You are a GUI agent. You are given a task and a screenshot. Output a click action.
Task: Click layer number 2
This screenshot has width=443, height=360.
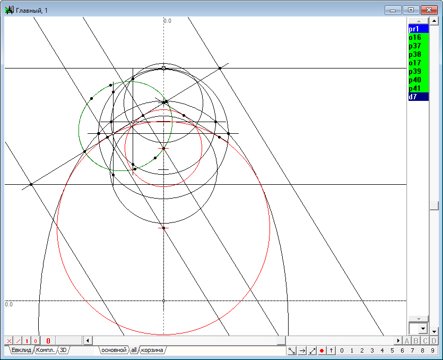[x=362, y=350]
